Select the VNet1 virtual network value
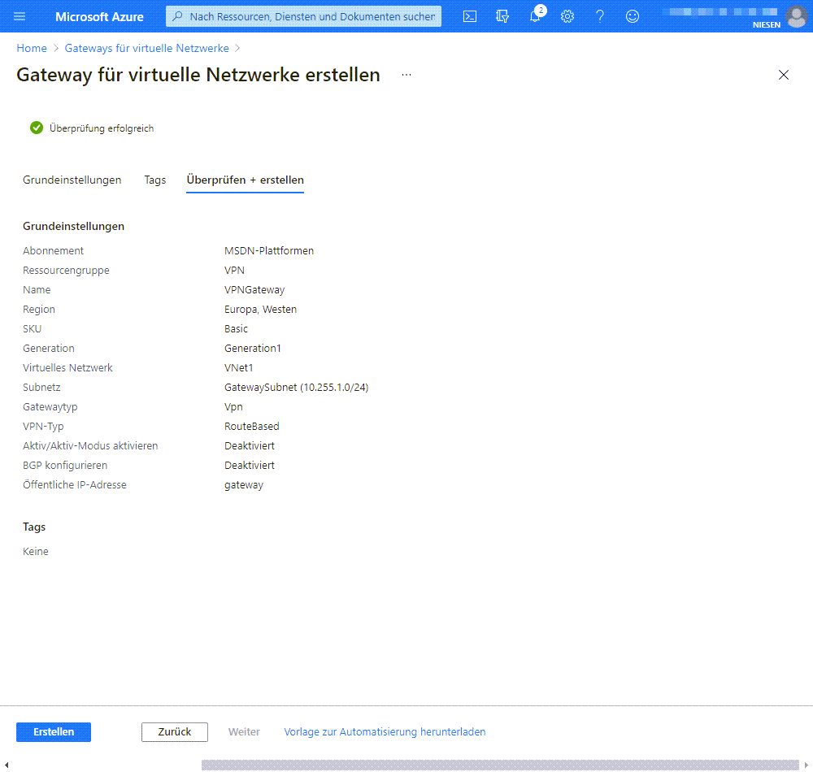 [238, 368]
